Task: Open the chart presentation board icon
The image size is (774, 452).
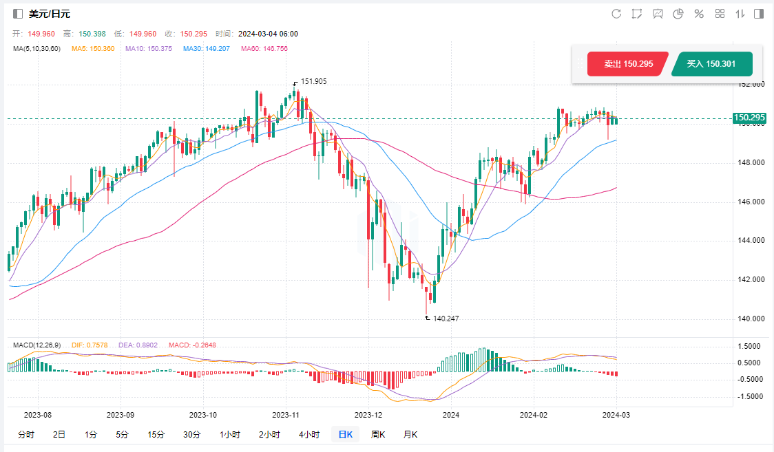Action: (658, 14)
